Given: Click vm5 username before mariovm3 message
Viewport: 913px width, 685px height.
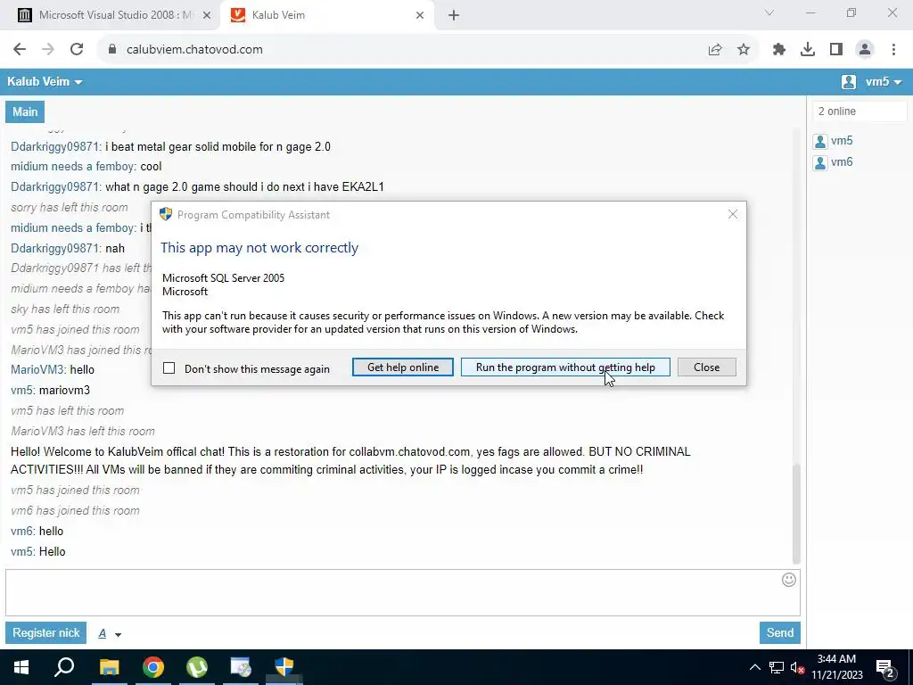Looking at the screenshot, I should pyautogui.click(x=22, y=390).
